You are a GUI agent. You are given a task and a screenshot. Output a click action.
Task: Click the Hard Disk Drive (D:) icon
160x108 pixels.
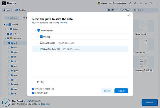41,49
